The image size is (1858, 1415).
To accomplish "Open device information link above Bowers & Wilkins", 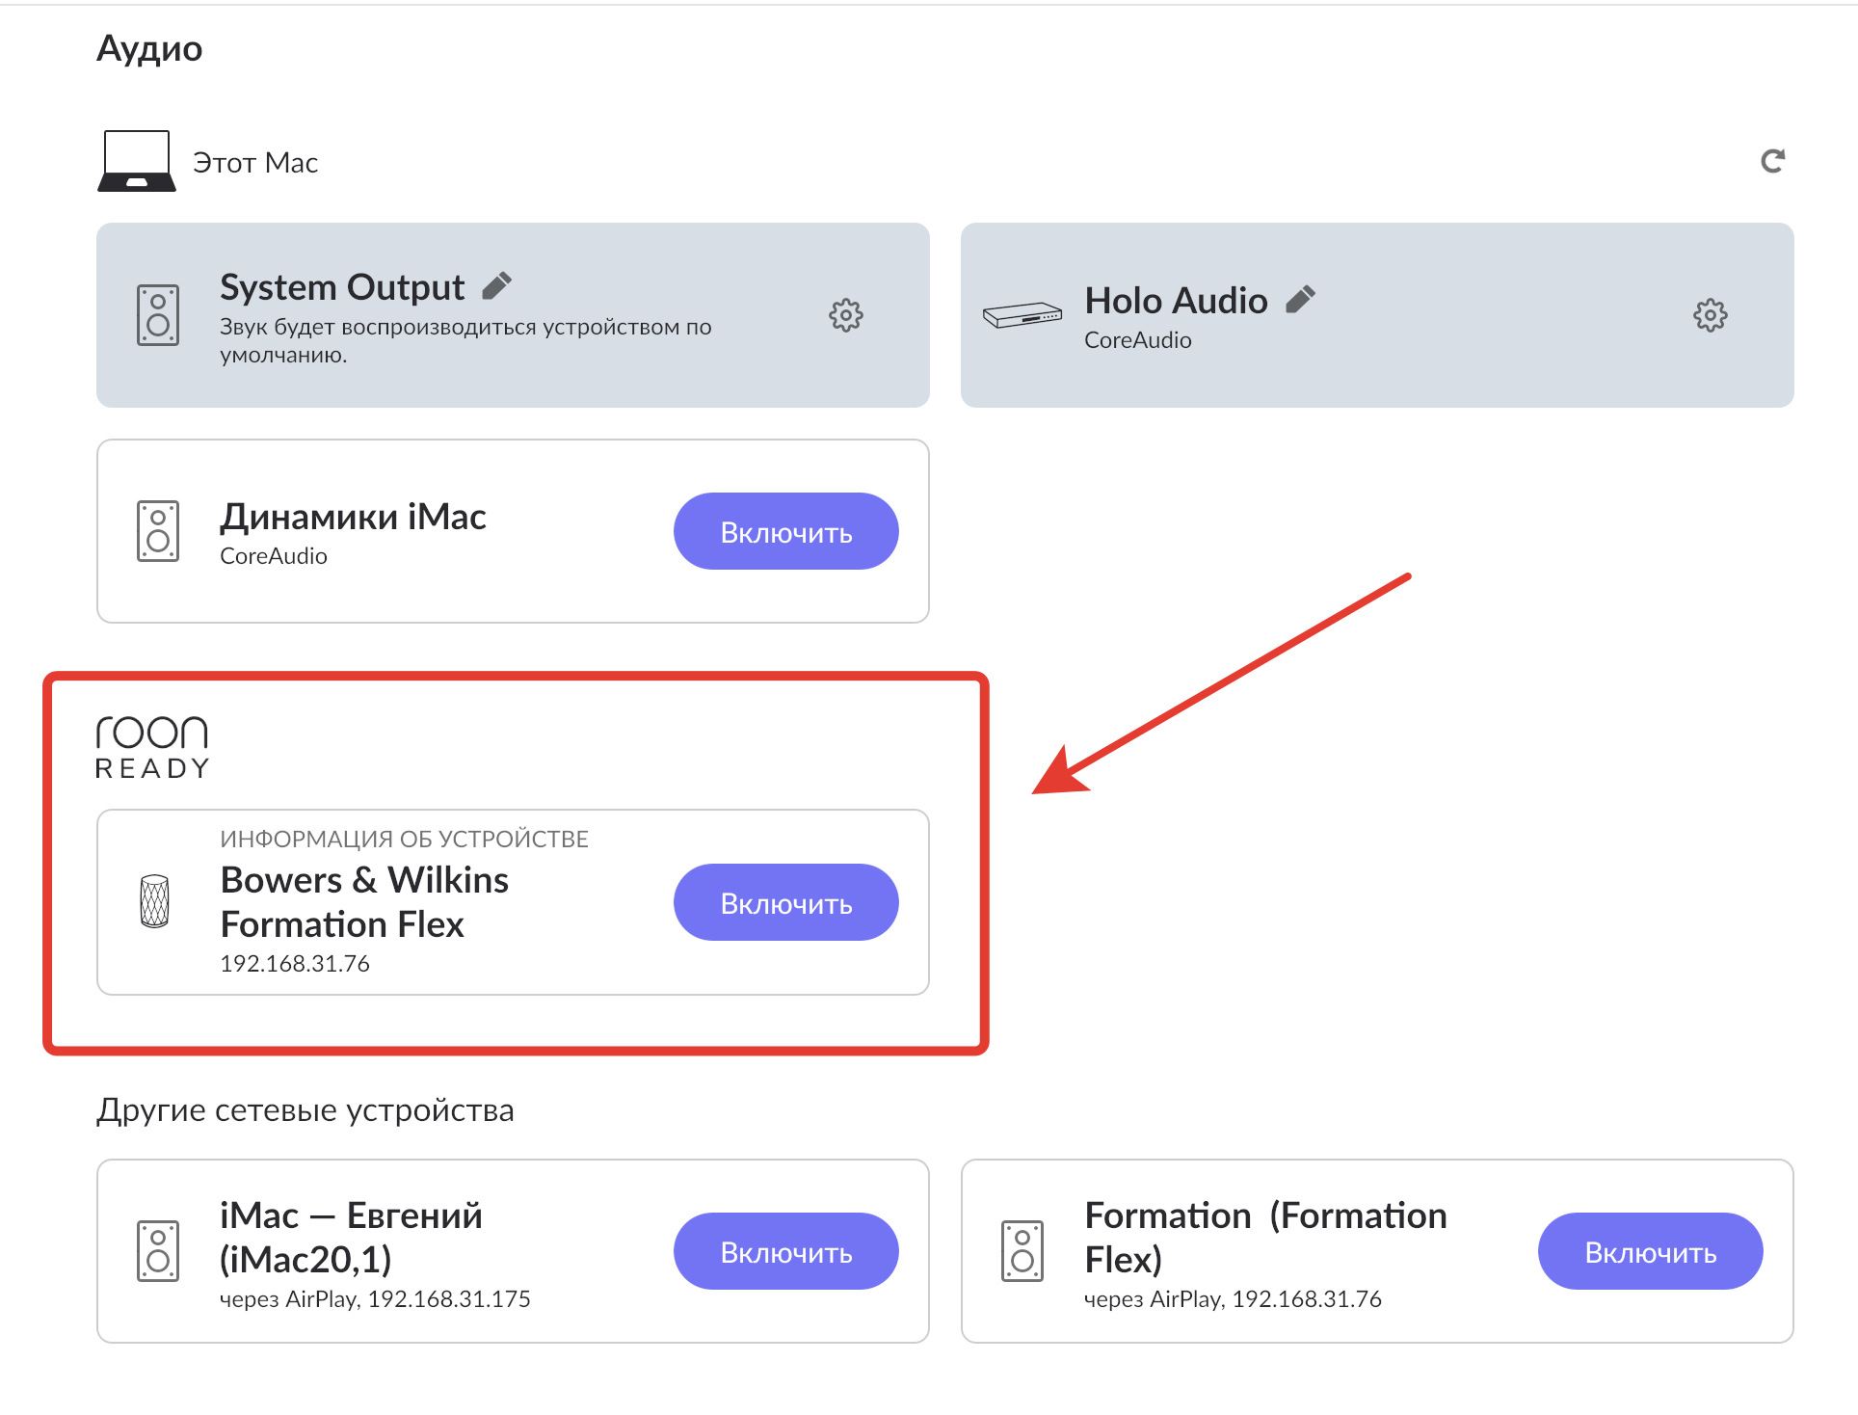I will (x=404, y=839).
